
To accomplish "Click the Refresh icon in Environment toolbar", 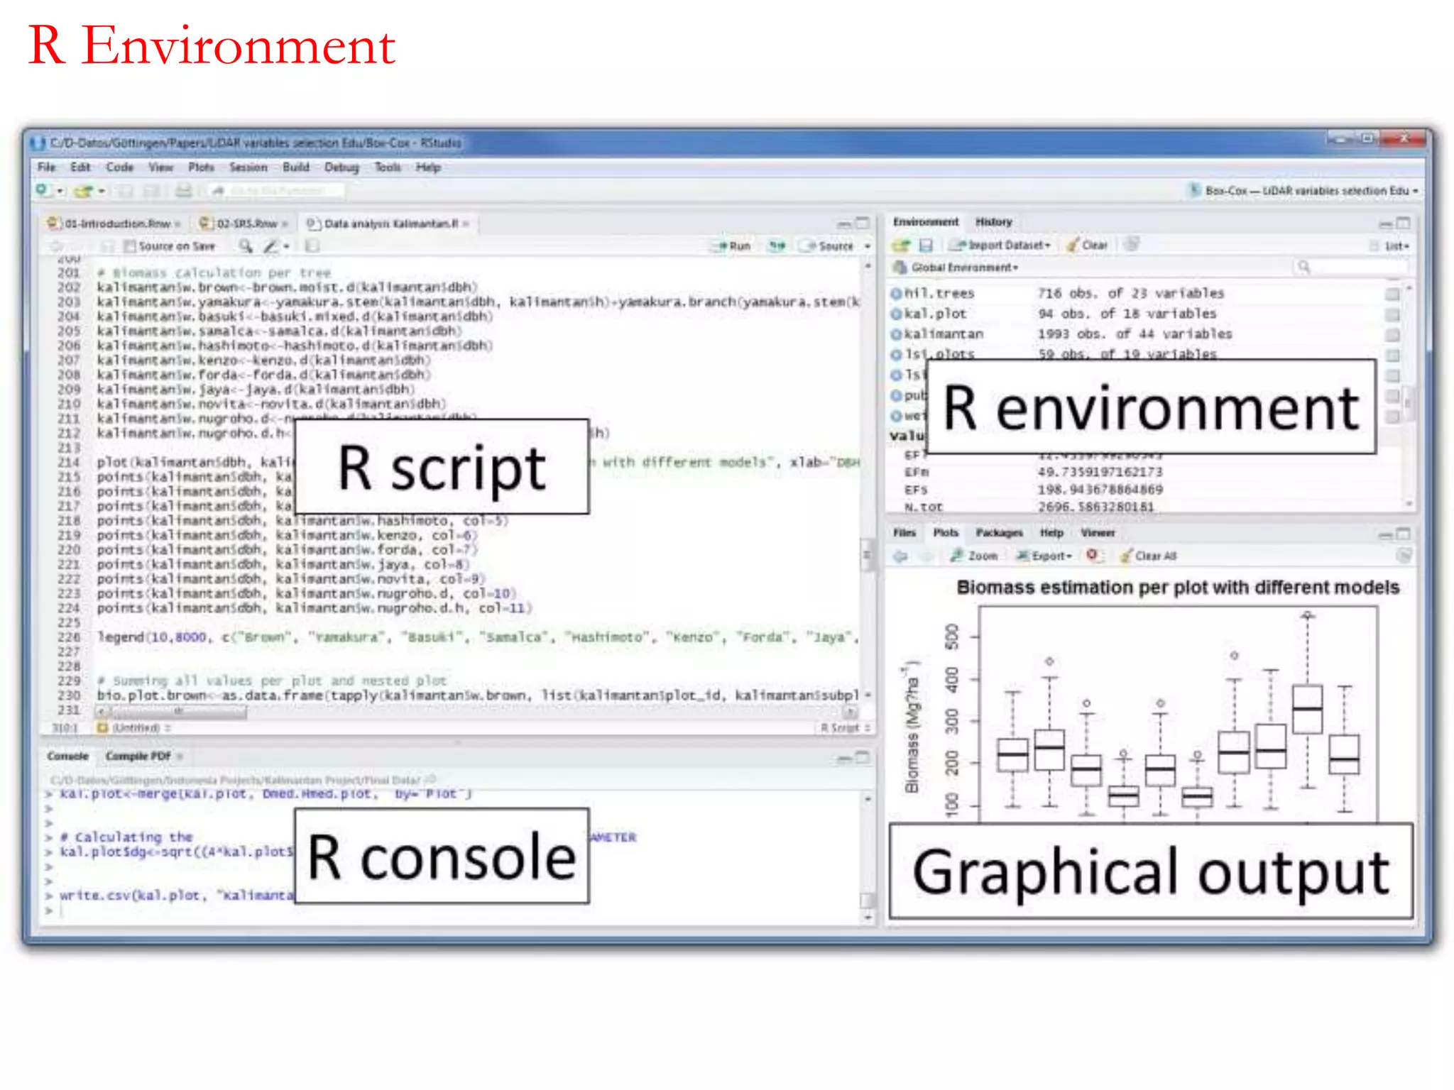I will tap(1132, 244).
